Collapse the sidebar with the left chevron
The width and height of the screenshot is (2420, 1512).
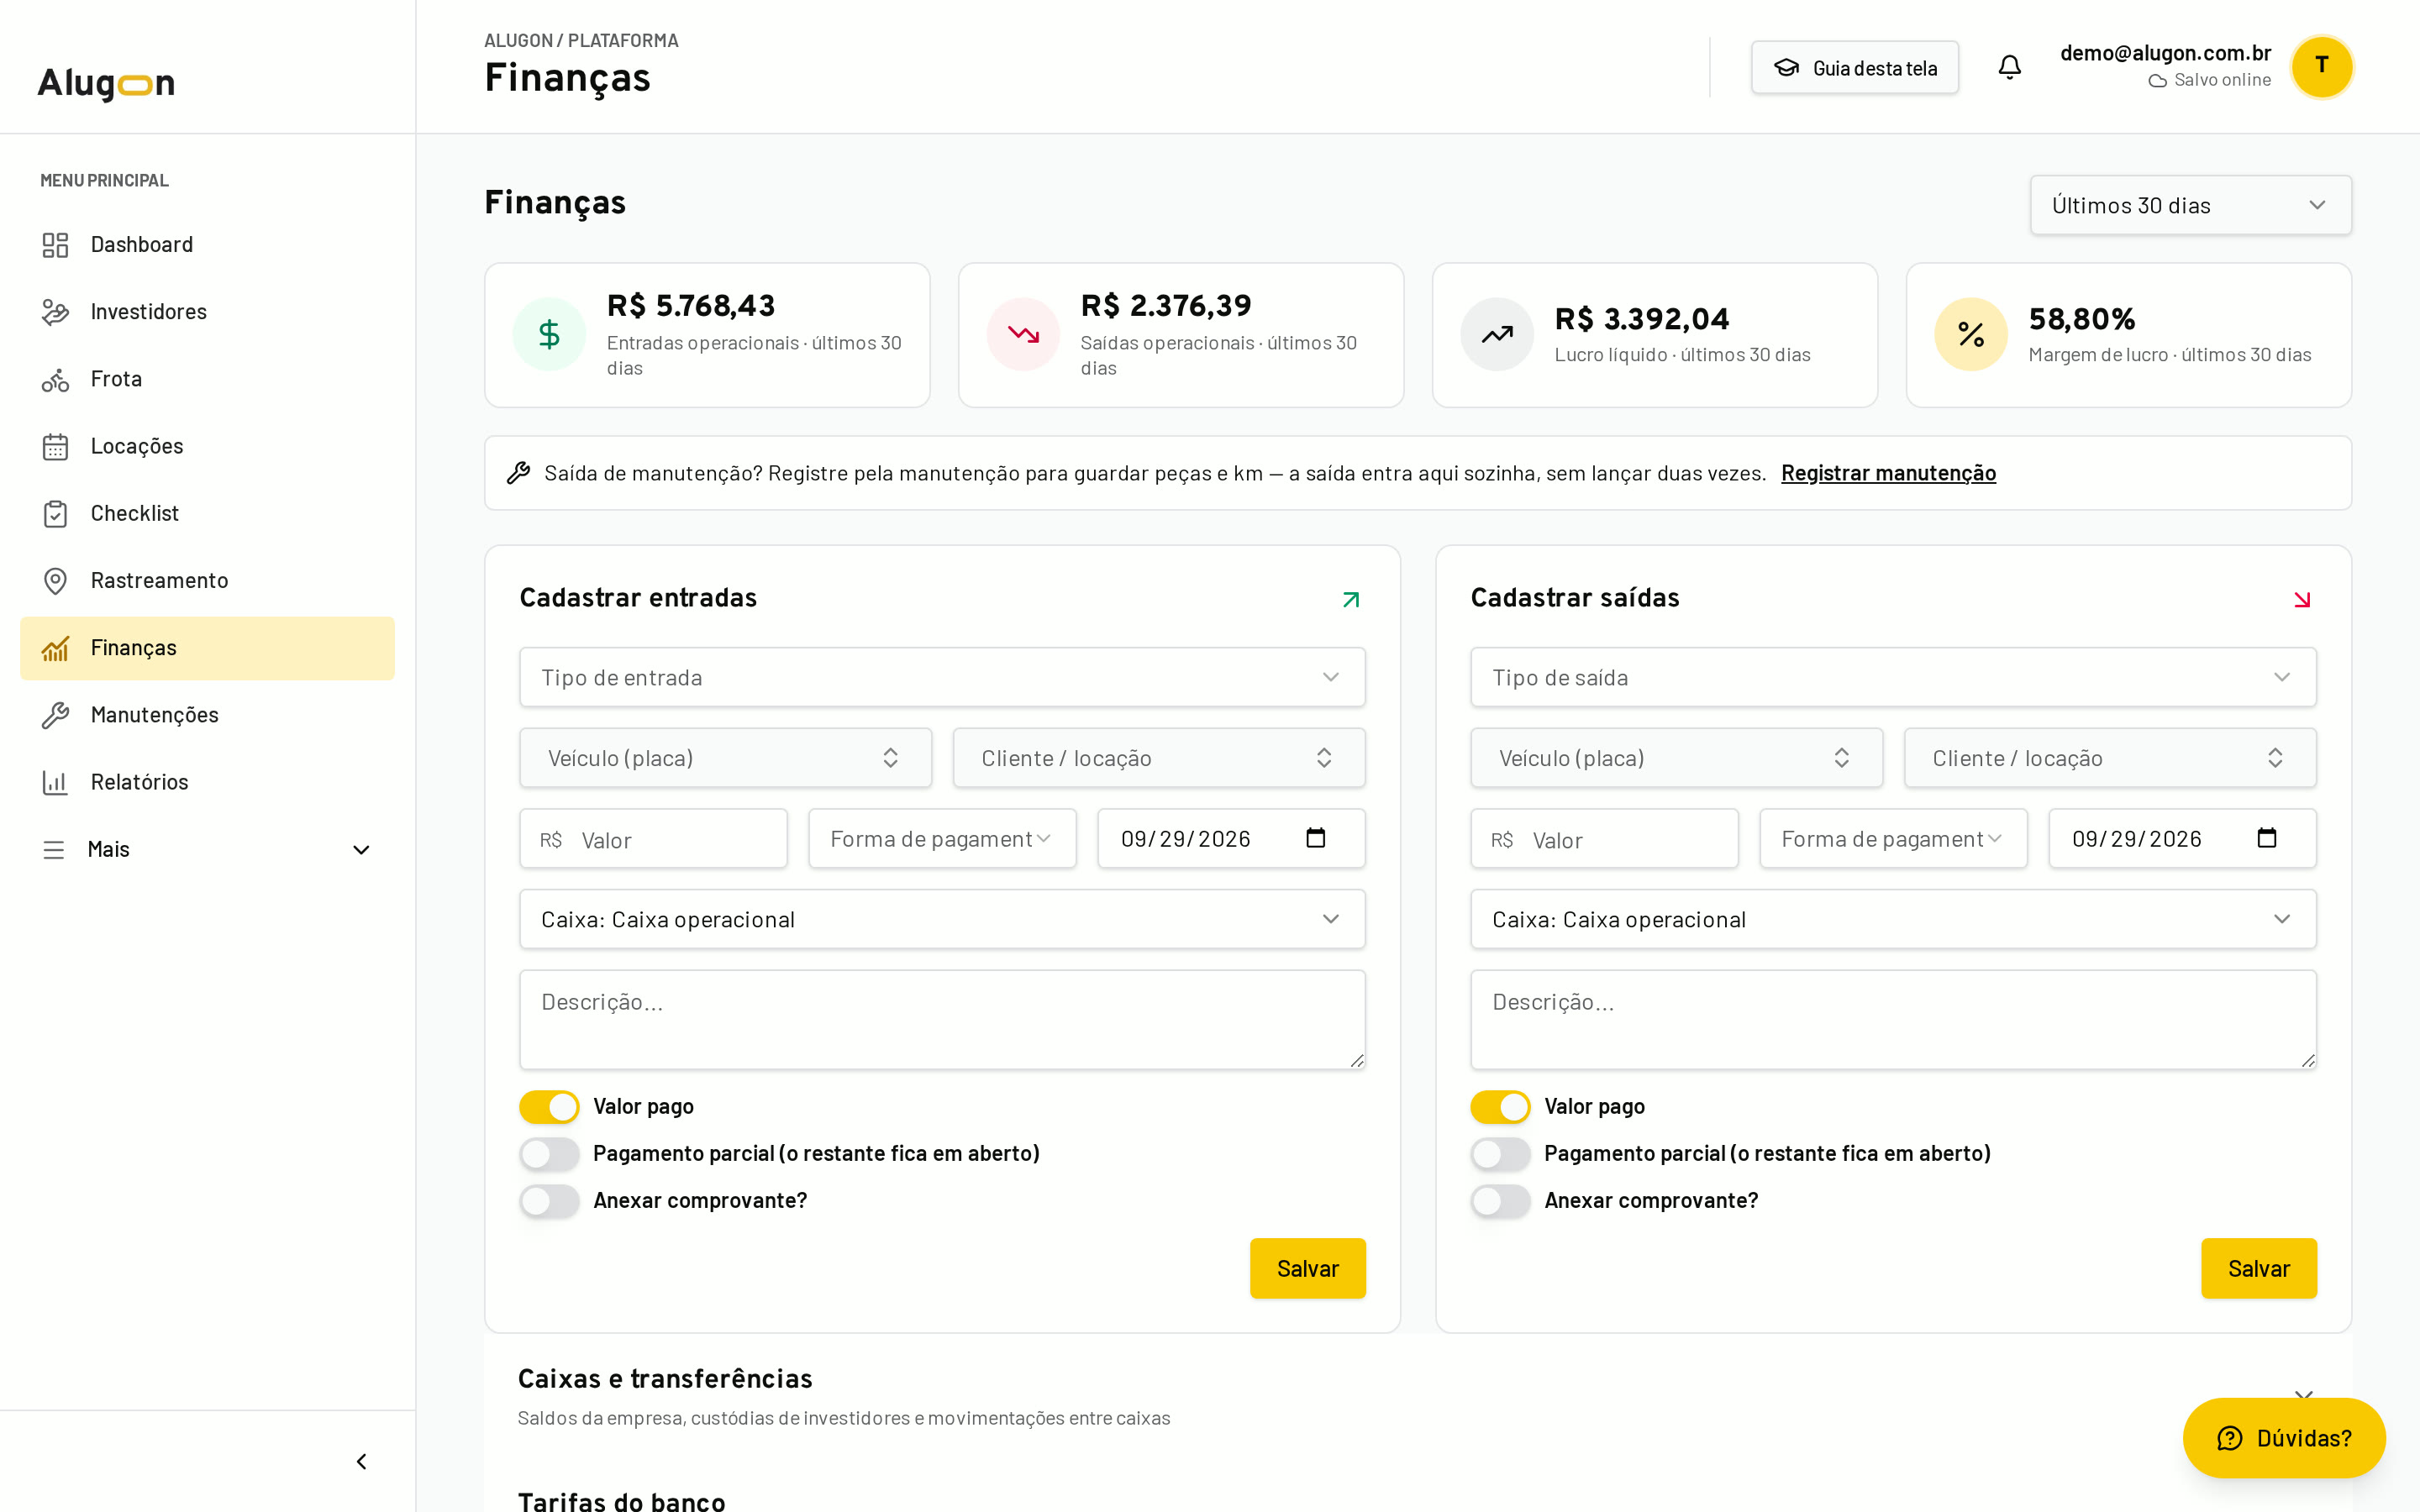[361, 1461]
